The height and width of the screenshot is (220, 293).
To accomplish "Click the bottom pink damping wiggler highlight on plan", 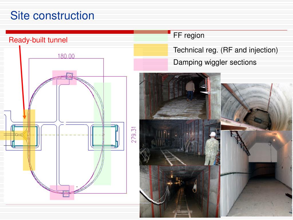I will coord(62,192).
